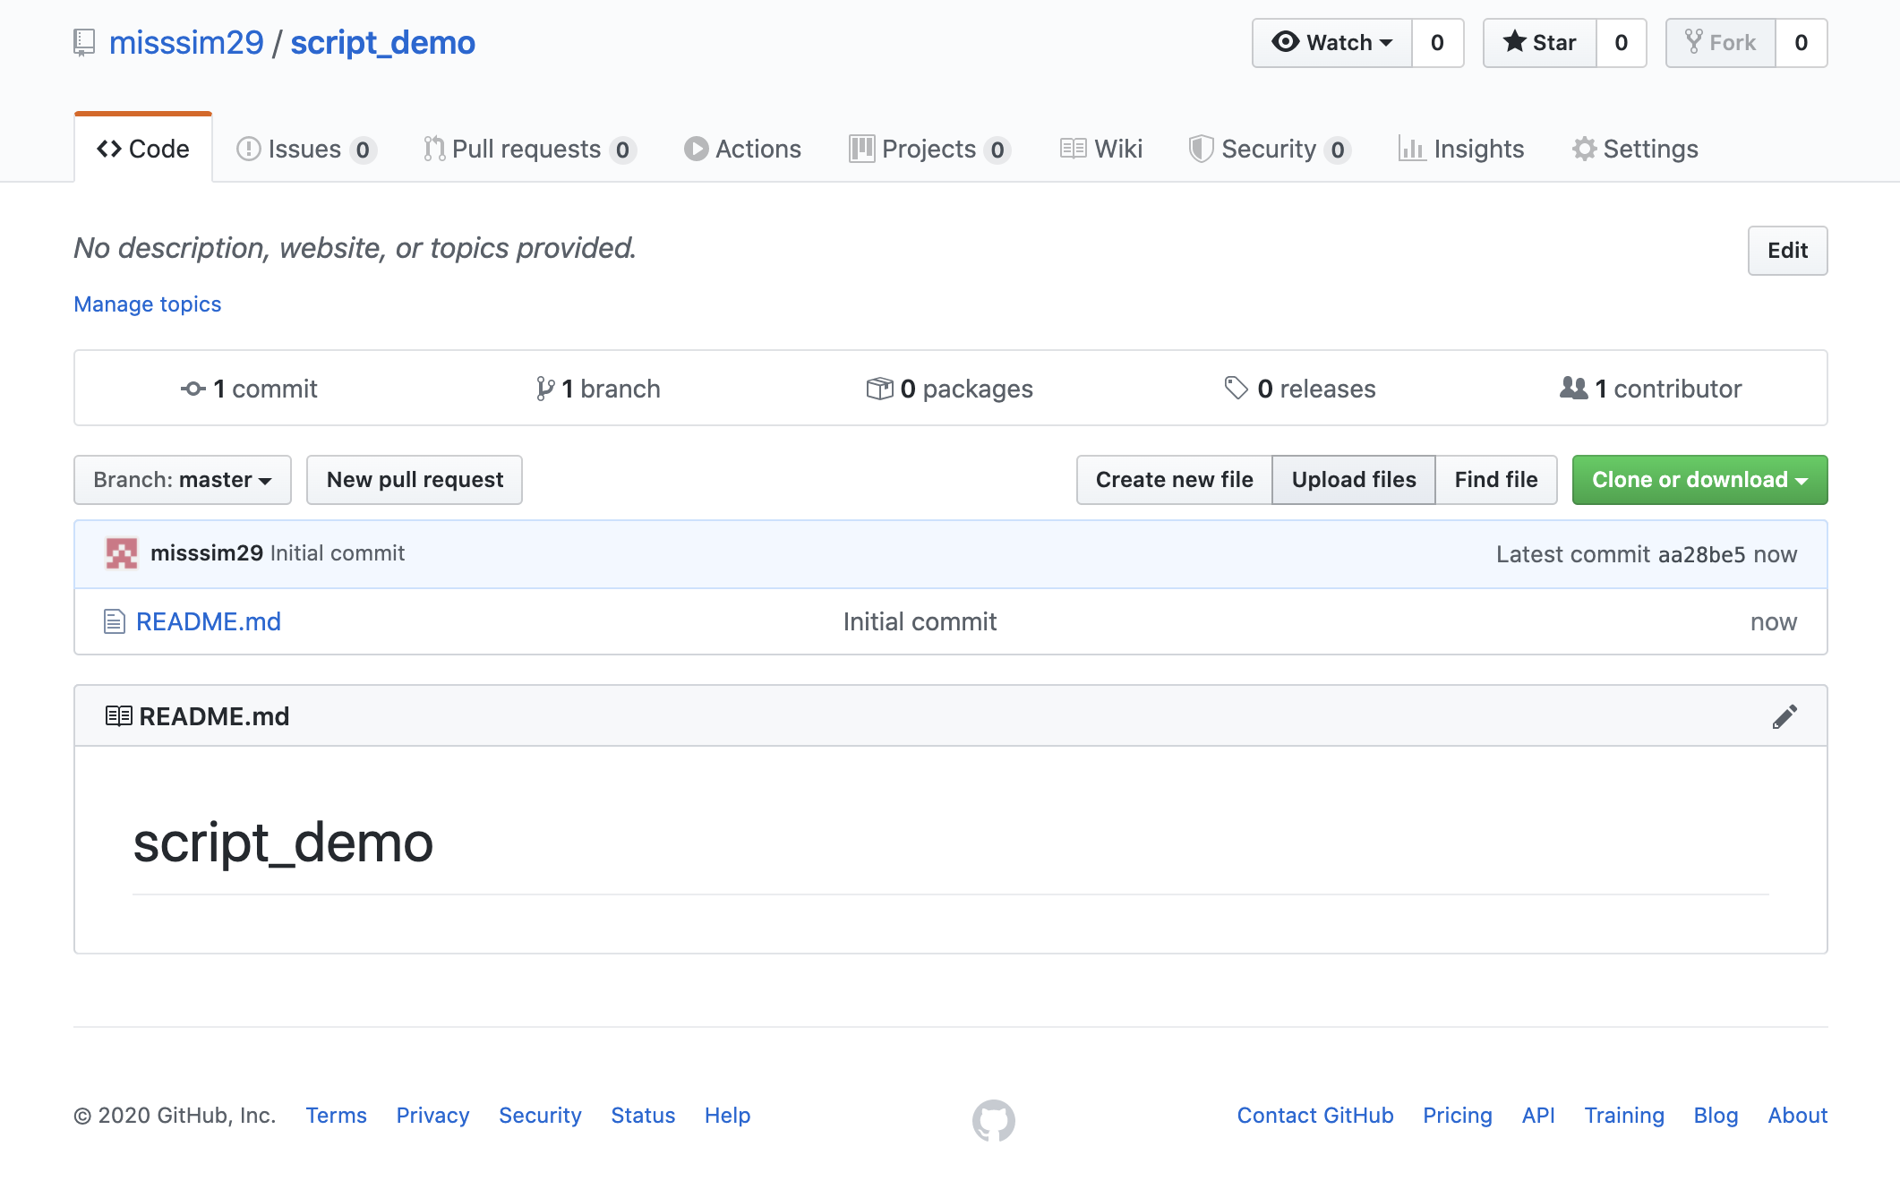Go to the Insights tab
The height and width of the screenshot is (1198, 1900).
pyautogui.click(x=1461, y=149)
